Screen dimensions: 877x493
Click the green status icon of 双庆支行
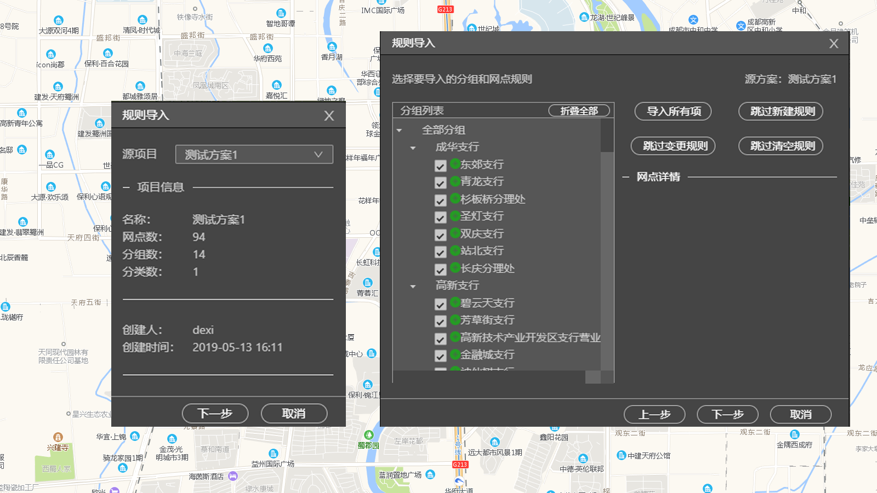coord(455,233)
